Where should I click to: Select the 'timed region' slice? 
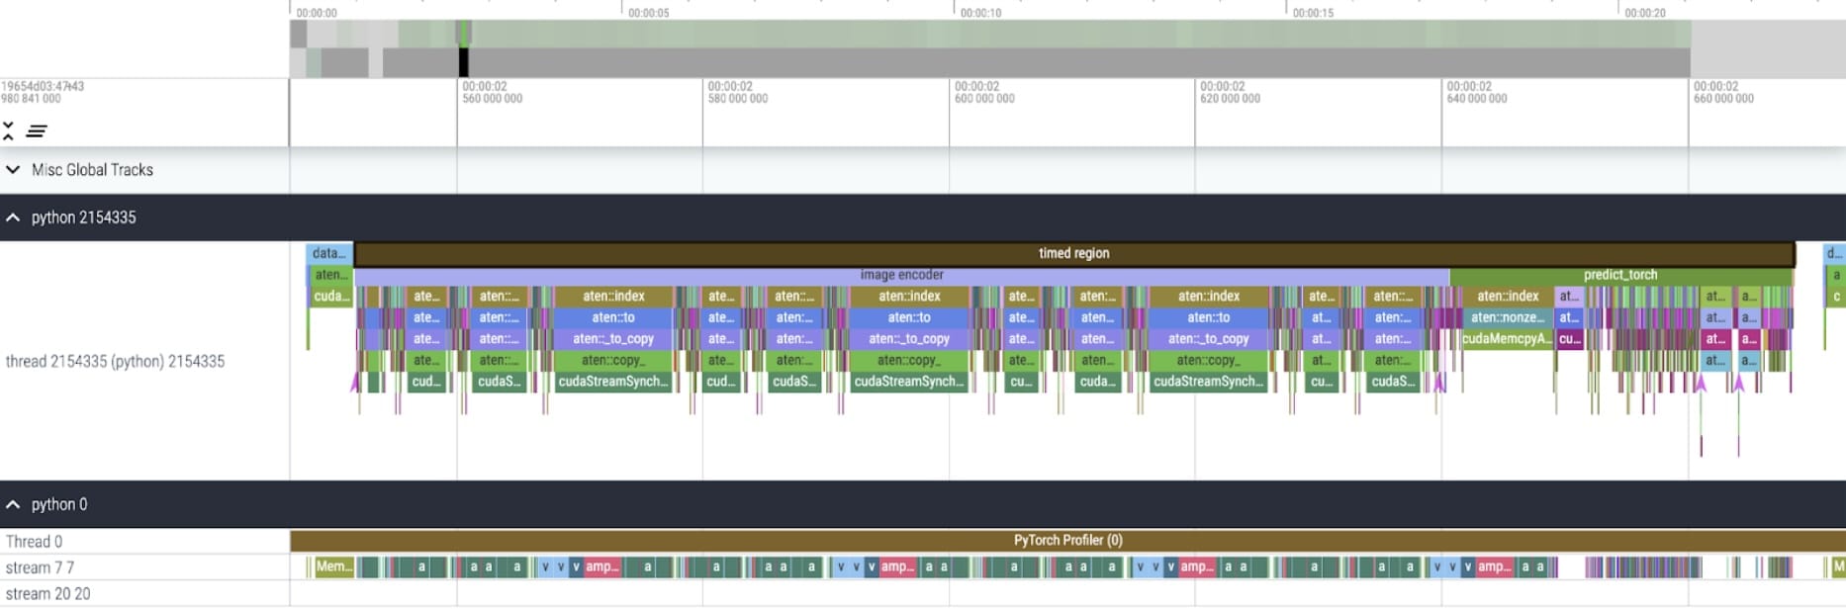(1073, 253)
